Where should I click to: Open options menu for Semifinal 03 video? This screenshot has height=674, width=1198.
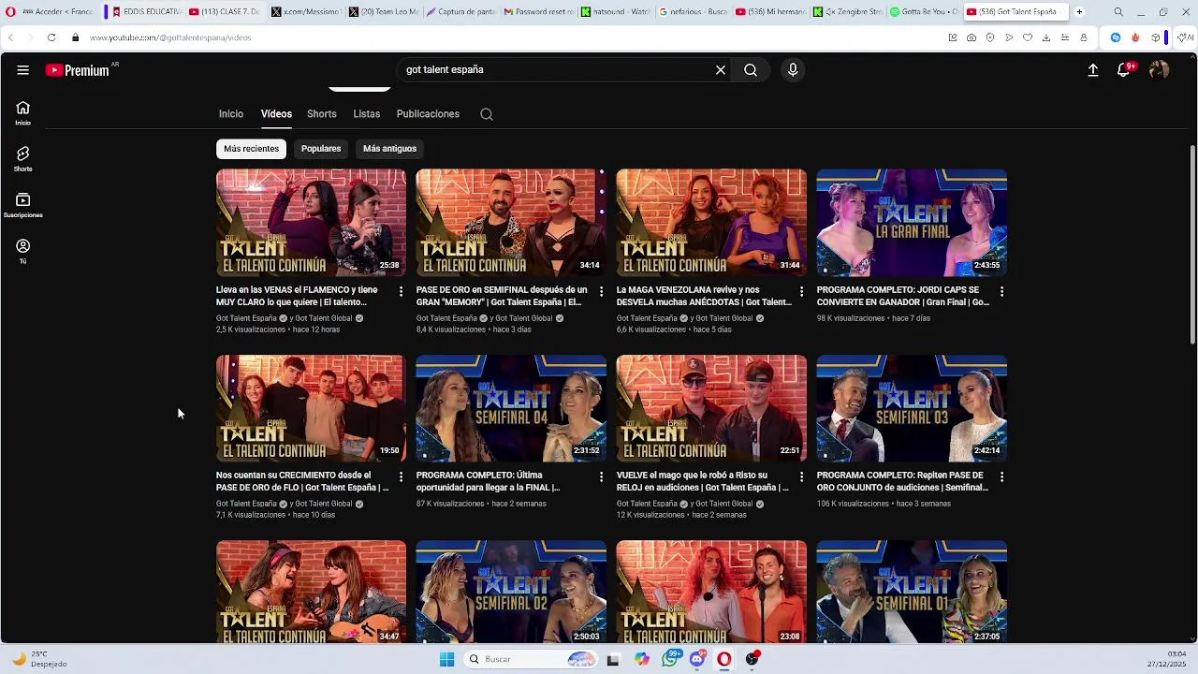pos(1001,477)
